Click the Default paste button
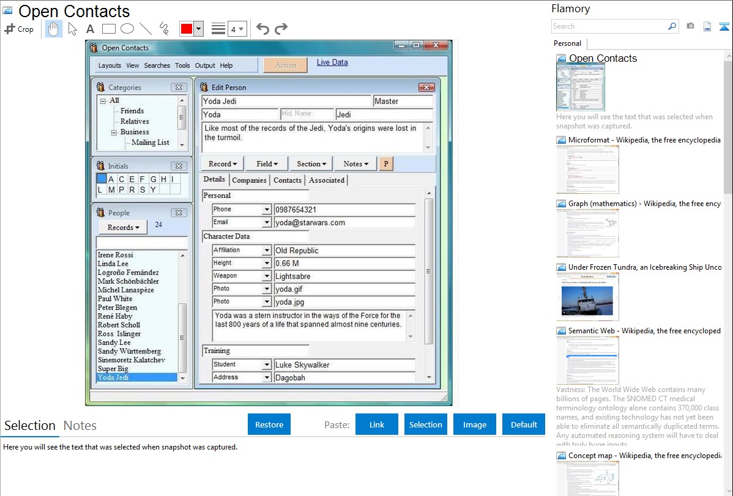 pyautogui.click(x=524, y=424)
